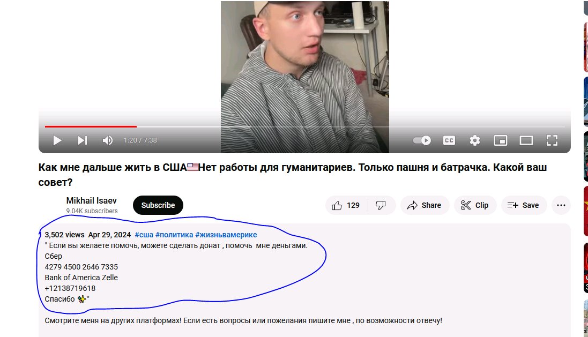The image size is (588, 337).
Task: Save video to a playlist
Action: pyautogui.click(x=524, y=205)
